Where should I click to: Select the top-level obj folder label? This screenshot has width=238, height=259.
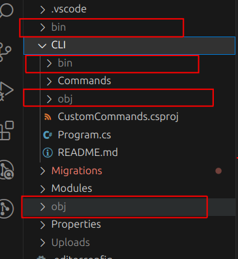coord(59,207)
